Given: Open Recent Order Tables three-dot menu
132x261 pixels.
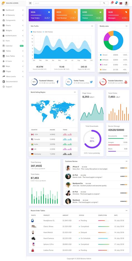Looking at the screenshot, I should click(x=126, y=211).
